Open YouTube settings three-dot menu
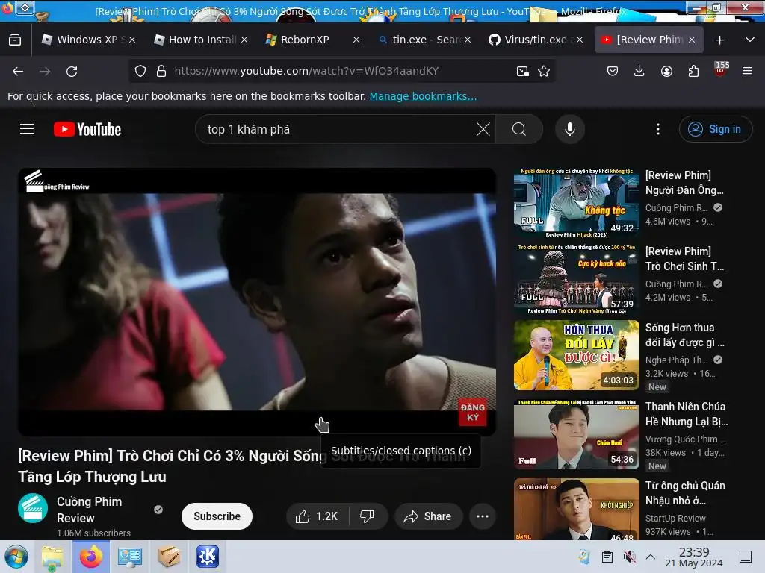This screenshot has width=765, height=573. coord(657,129)
